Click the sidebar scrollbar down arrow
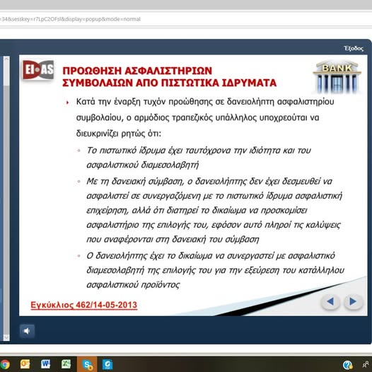The height and width of the screenshot is (372, 372). [x=6, y=337]
